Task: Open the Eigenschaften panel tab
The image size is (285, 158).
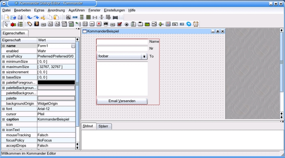Action: click(14, 33)
